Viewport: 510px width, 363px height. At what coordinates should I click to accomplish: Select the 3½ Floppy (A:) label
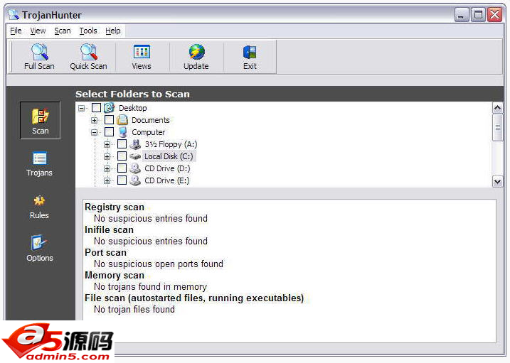[171, 144]
